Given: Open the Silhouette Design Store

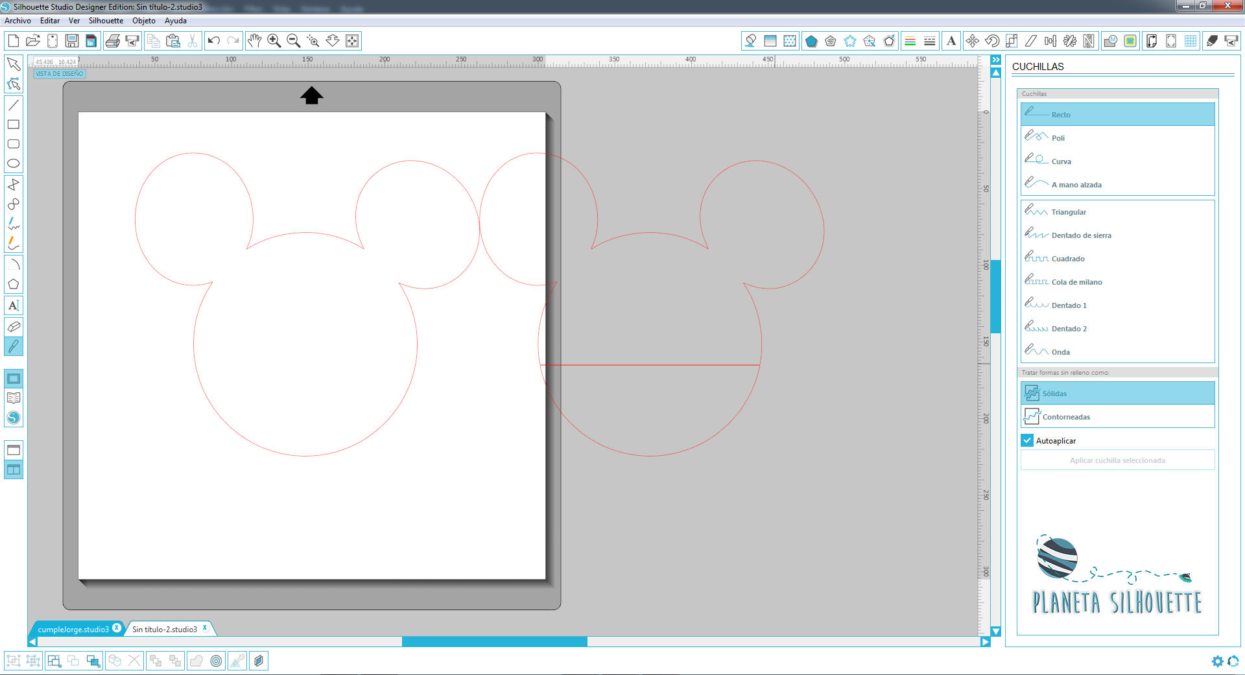Looking at the screenshot, I should click(x=14, y=418).
